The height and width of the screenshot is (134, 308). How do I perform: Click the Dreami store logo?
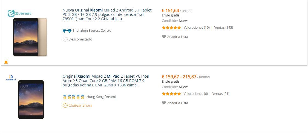coord(11,78)
